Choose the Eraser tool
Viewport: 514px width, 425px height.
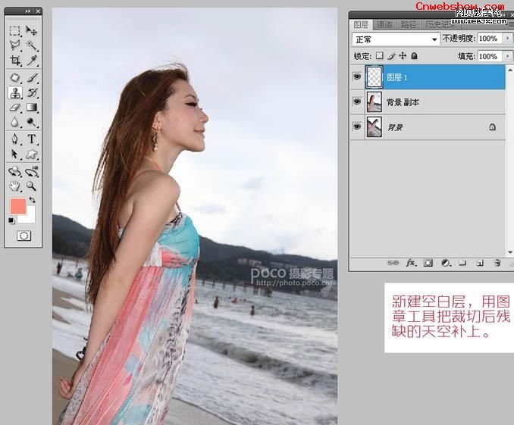(x=15, y=108)
